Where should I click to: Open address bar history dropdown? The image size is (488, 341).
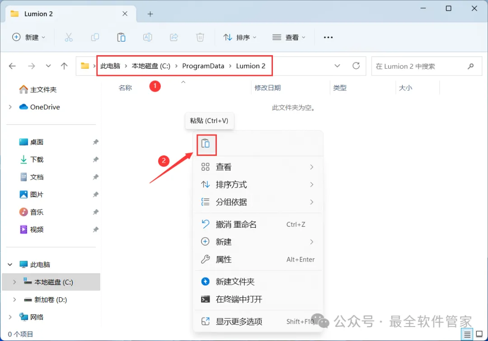pos(337,66)
